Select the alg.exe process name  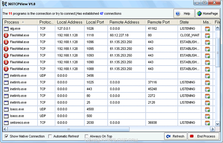coord(15,29)
